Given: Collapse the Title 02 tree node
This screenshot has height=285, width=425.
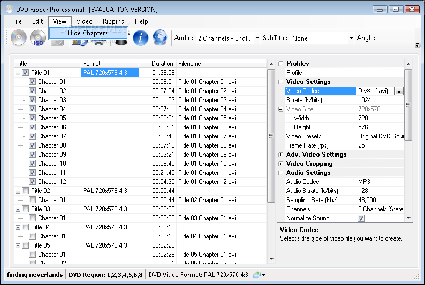Looking at the screenshot, I should pyautogui.click(x=18, y=191).
